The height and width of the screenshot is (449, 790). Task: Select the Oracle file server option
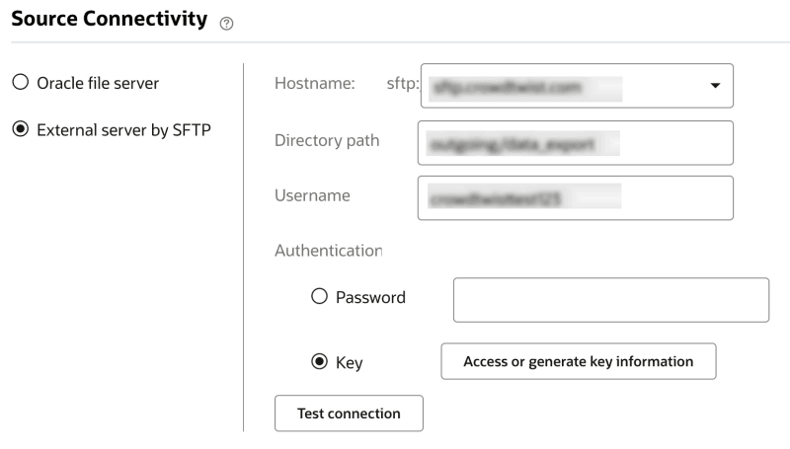21,83
